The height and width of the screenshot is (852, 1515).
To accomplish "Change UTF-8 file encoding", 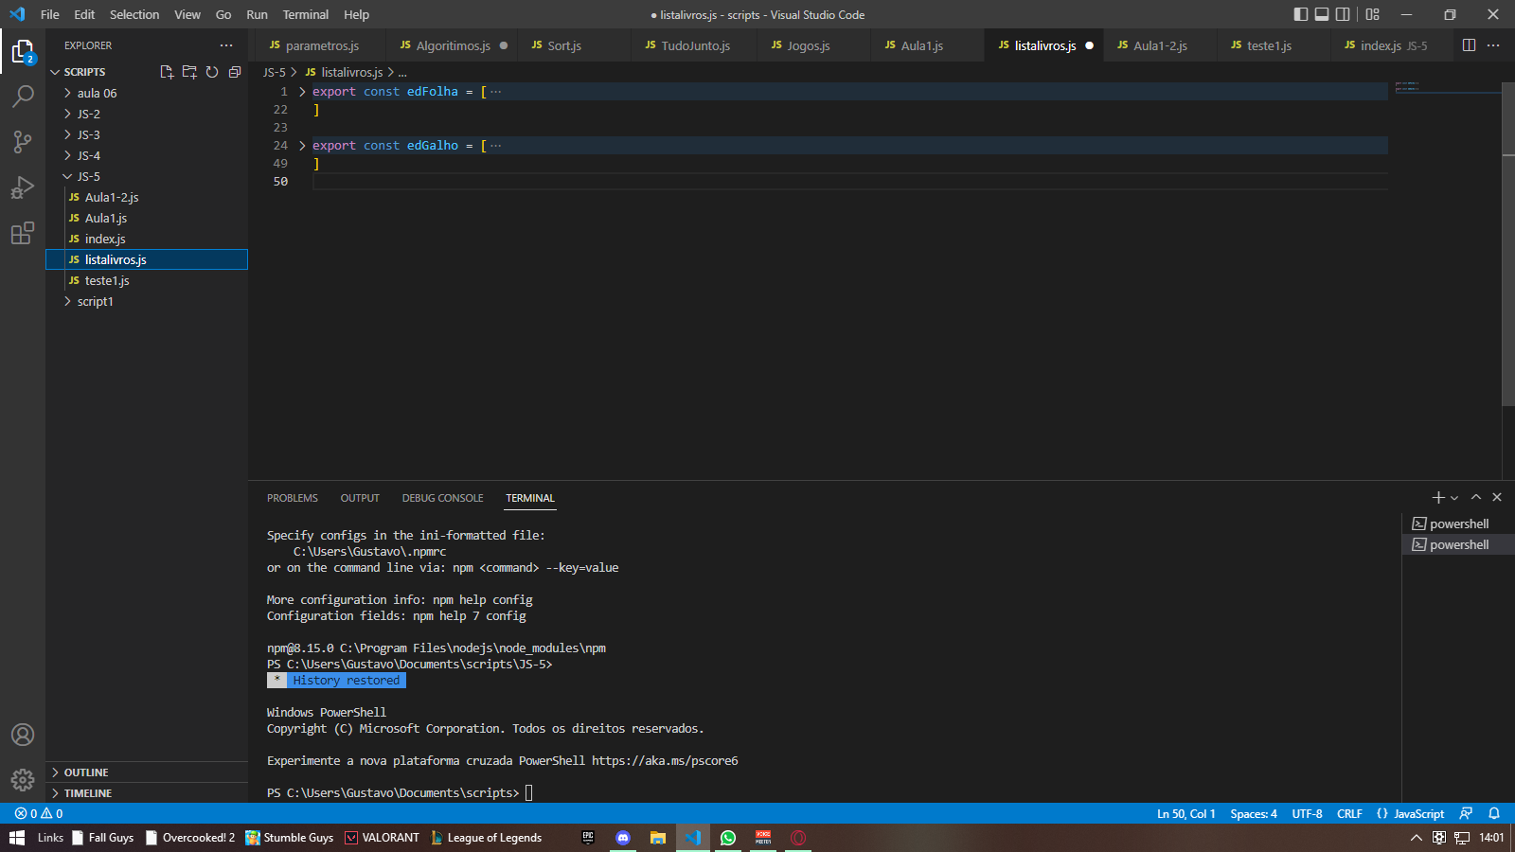I will click(1307, 813).
